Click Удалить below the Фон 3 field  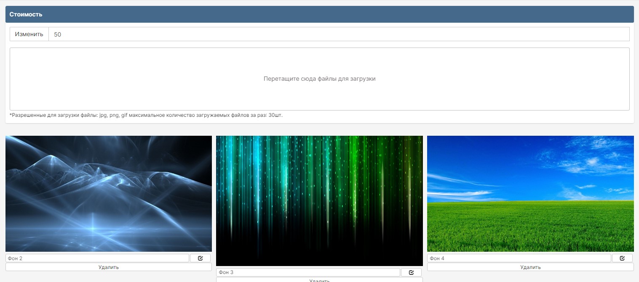[319, 279]
